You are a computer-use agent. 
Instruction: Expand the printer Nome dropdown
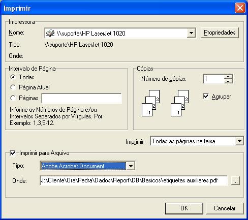[191, 33]
